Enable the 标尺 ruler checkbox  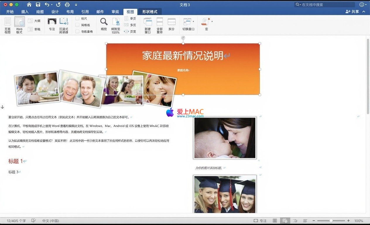pos(78,18)
